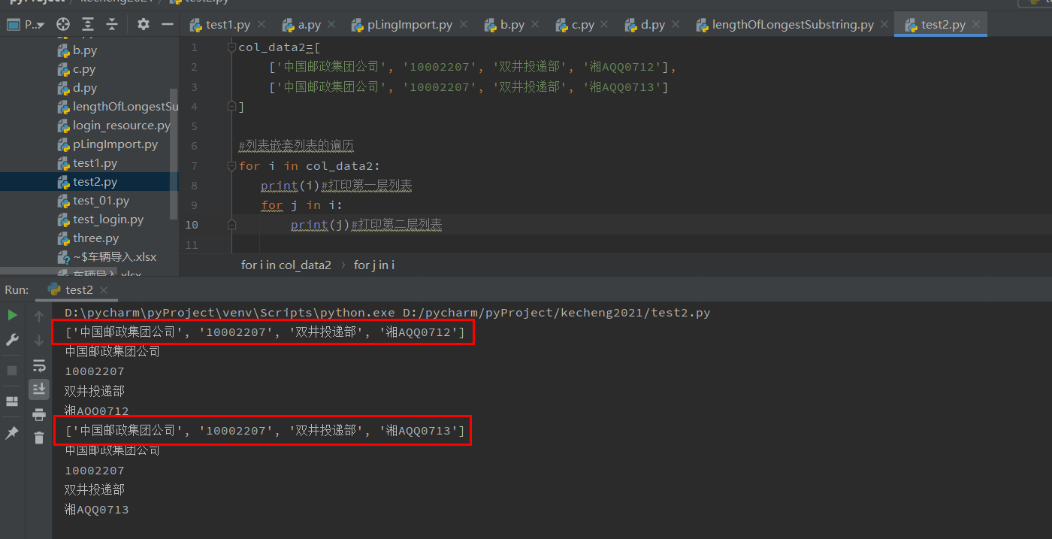The width and height of the screenshot is (1052, 539).
Task: Toggle soft-wrap in Run console
Action: click(39, 365)
